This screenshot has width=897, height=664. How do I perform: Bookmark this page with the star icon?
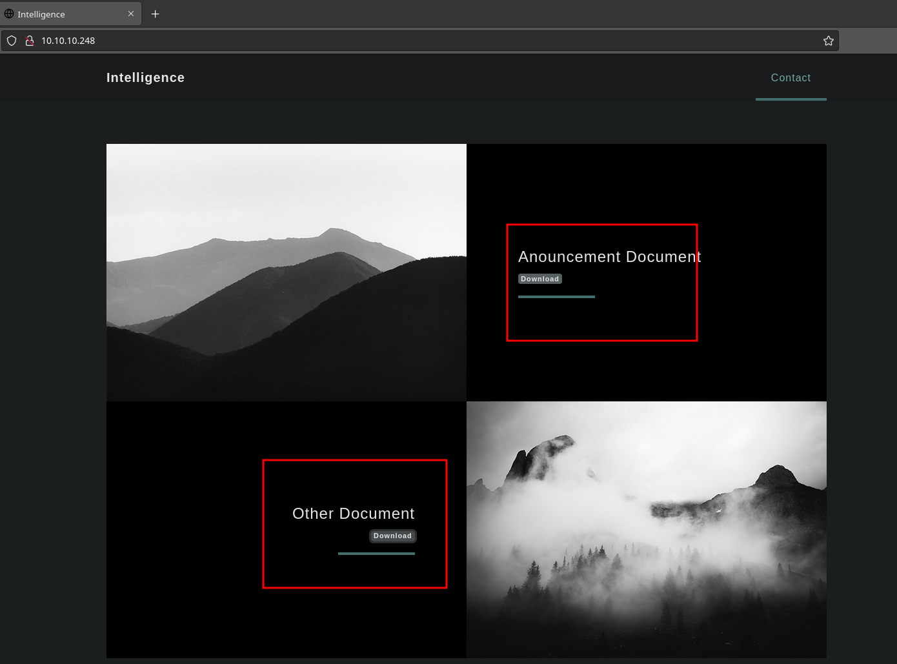click(x=828, y=41)
